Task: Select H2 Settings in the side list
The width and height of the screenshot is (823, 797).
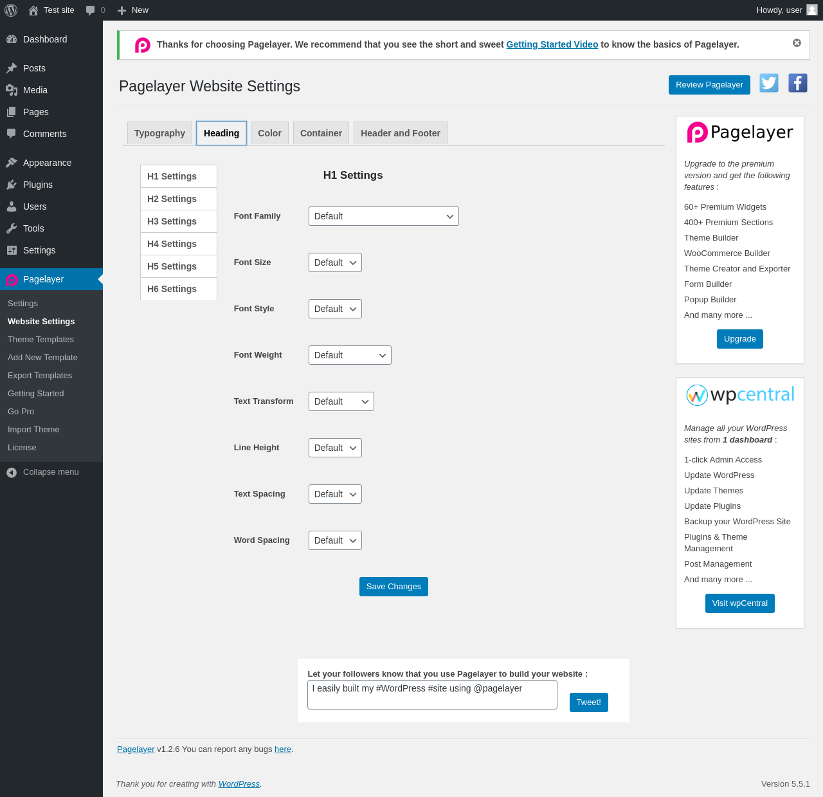Action: click(179, 199)
